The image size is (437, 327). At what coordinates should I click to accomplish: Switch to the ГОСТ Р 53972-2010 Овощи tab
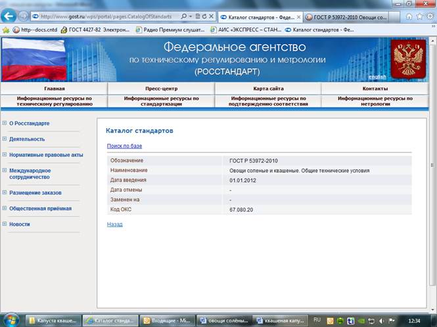pyautogui.click(x=346, y=17)
